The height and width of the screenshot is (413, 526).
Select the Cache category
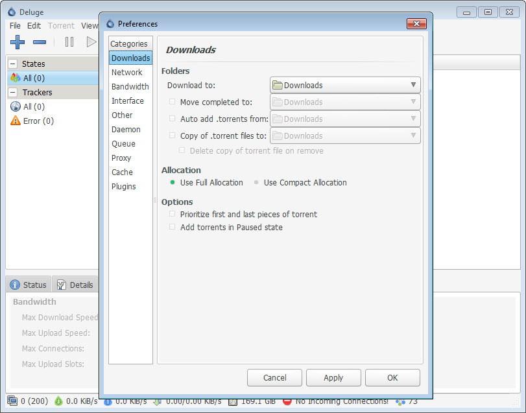click(x=130, y=172)
